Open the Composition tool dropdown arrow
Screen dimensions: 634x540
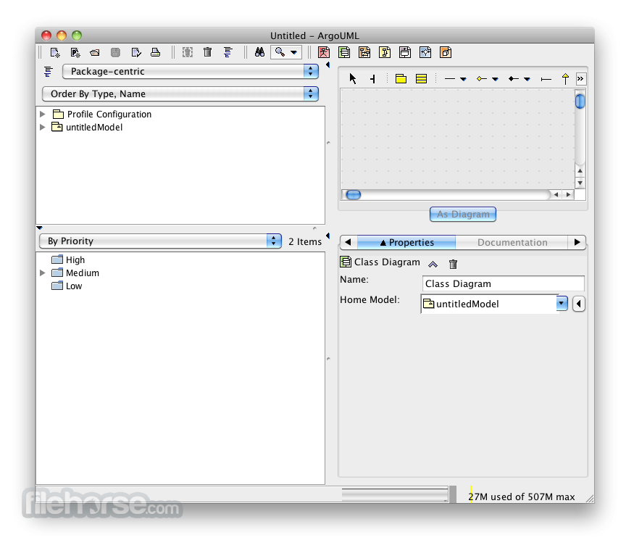tap(527, 79)
